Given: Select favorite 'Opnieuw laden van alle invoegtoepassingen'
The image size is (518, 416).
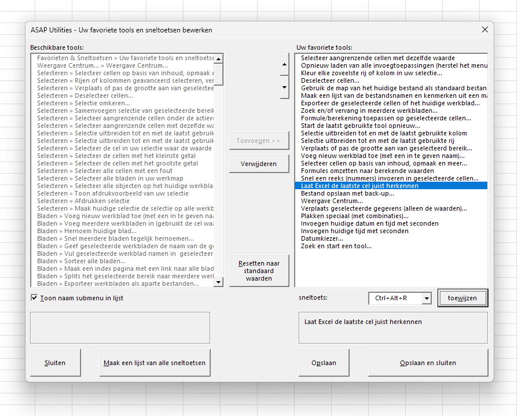Looking at the screenshot, I should pyautogui.click(x=391, y=66).
